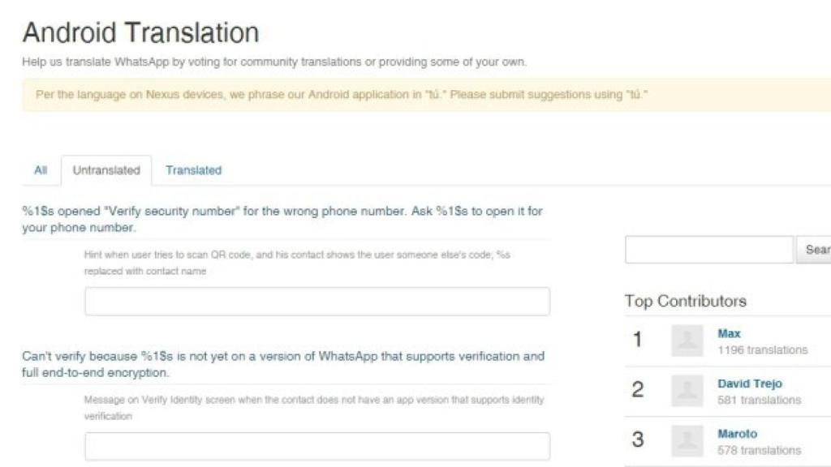The height and width of the screenshot is (467, 831).
Task: Click the translation field below the QR code hint
Action: point(316,301)
